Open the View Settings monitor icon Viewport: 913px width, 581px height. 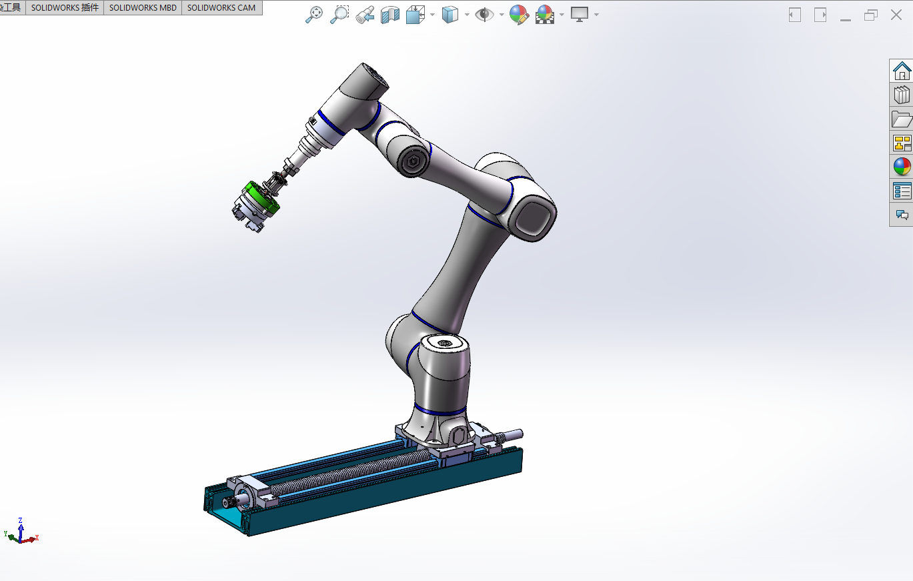[579, 15]
